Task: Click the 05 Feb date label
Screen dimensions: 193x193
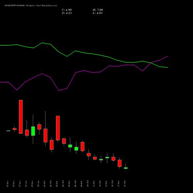Action: pos(69,184)
